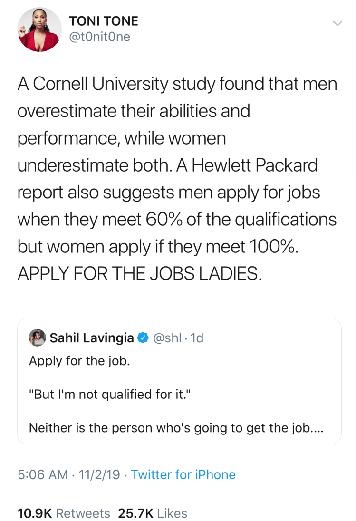Click Sahil Lavingia's small avatar
Screen dimensions: 356x521
[37, 338]
